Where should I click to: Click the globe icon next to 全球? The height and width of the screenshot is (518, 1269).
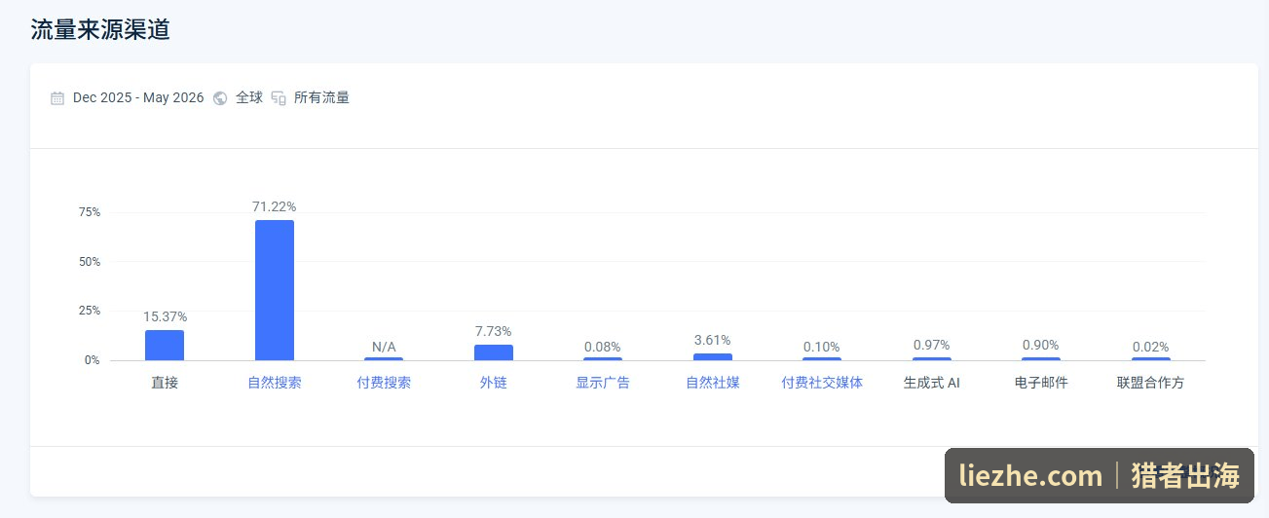point(220,97)
